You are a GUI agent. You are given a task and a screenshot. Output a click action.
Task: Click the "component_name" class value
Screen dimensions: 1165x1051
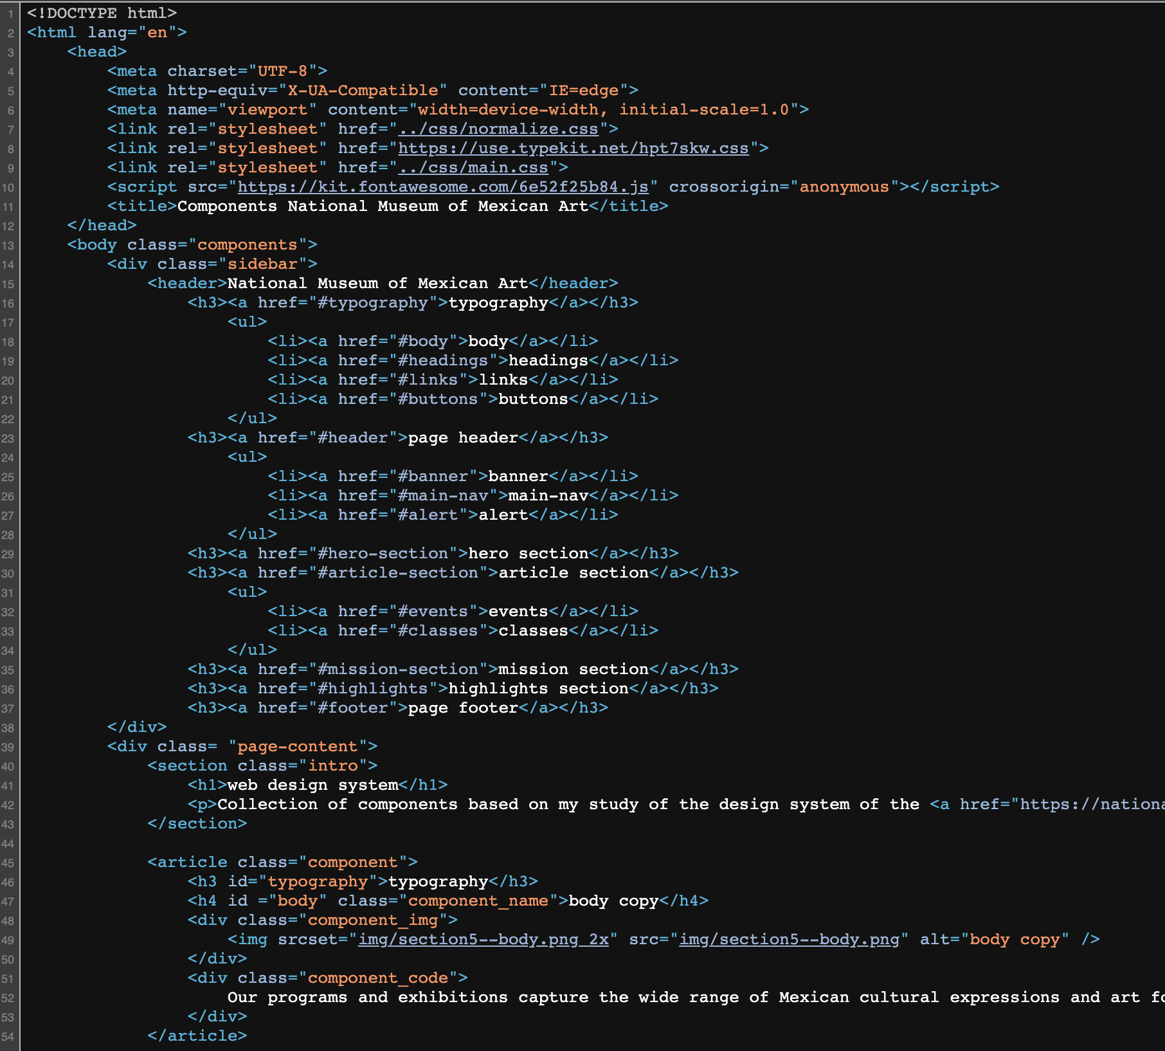click(x=478, y=900)
